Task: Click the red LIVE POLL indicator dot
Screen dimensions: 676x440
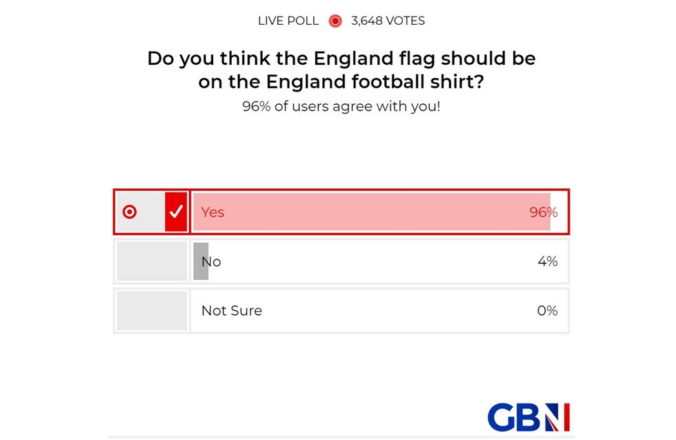Action: pos(335,21)
